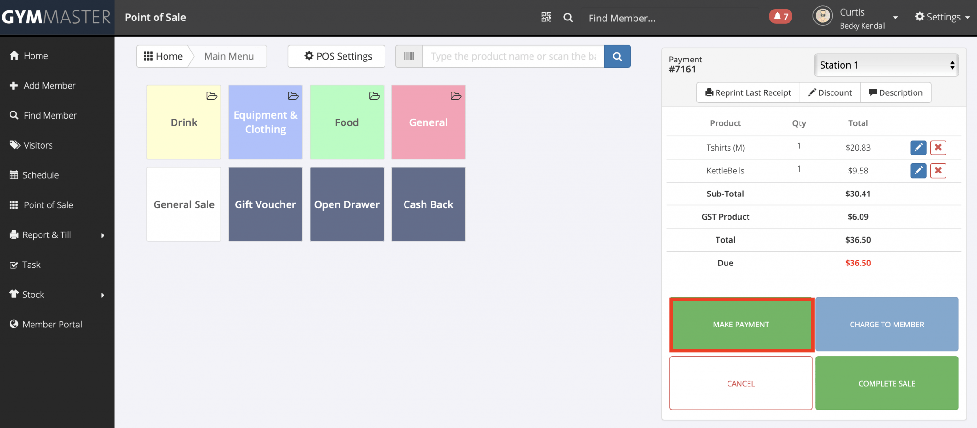Click the Cash Back tile

coord(428,204)
